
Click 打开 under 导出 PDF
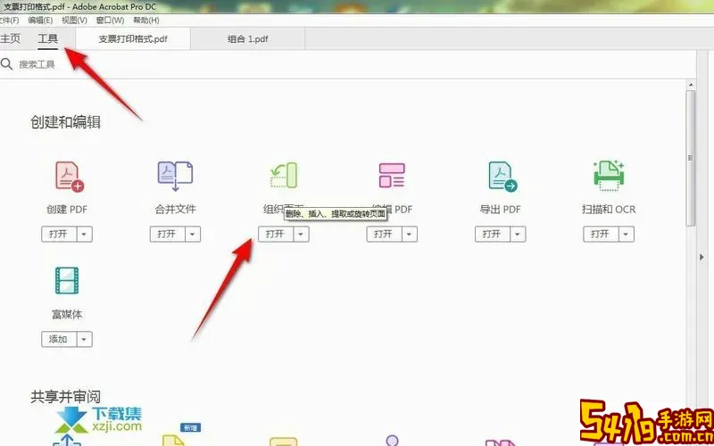point(493,235)
